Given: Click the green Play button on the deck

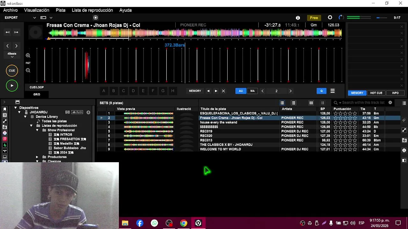Looking at the screenshot, I should (x=12, y=86).
